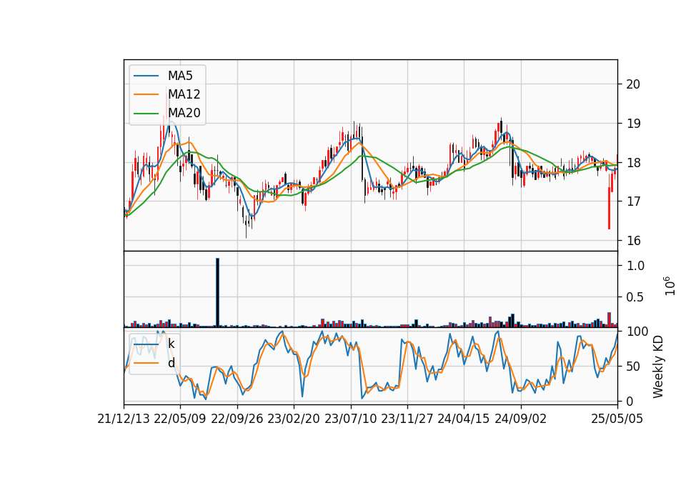Click the 24/09/02 date axis label
The image size is (686, 493).
521,419
